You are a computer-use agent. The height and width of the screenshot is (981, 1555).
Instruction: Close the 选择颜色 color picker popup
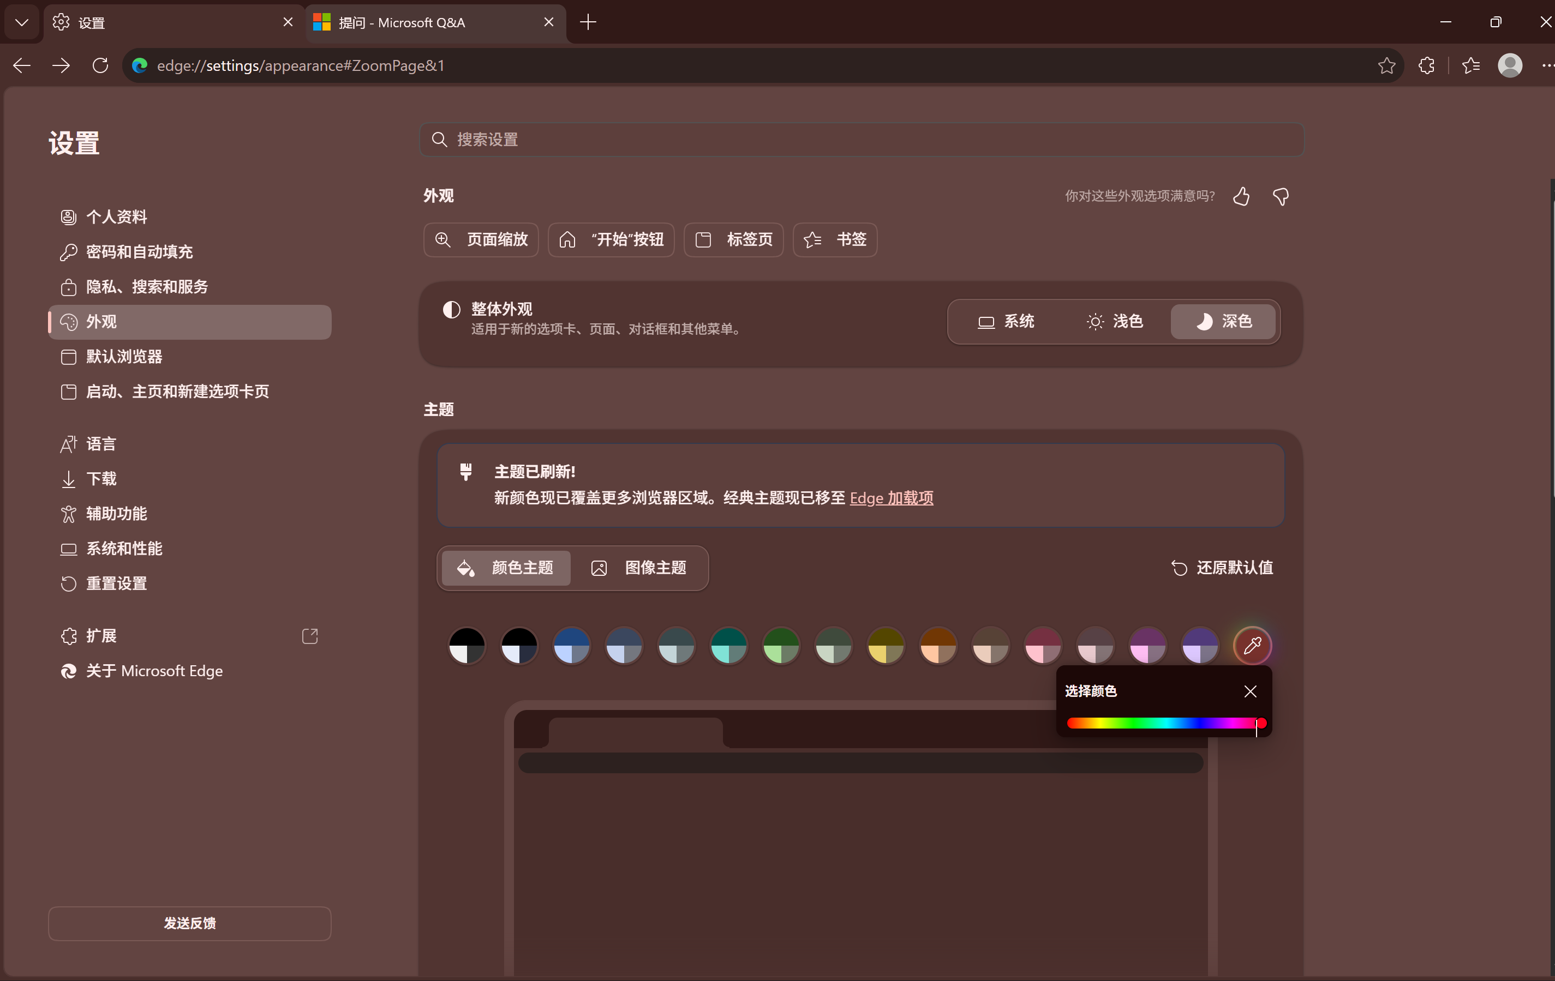point(1250,691)
